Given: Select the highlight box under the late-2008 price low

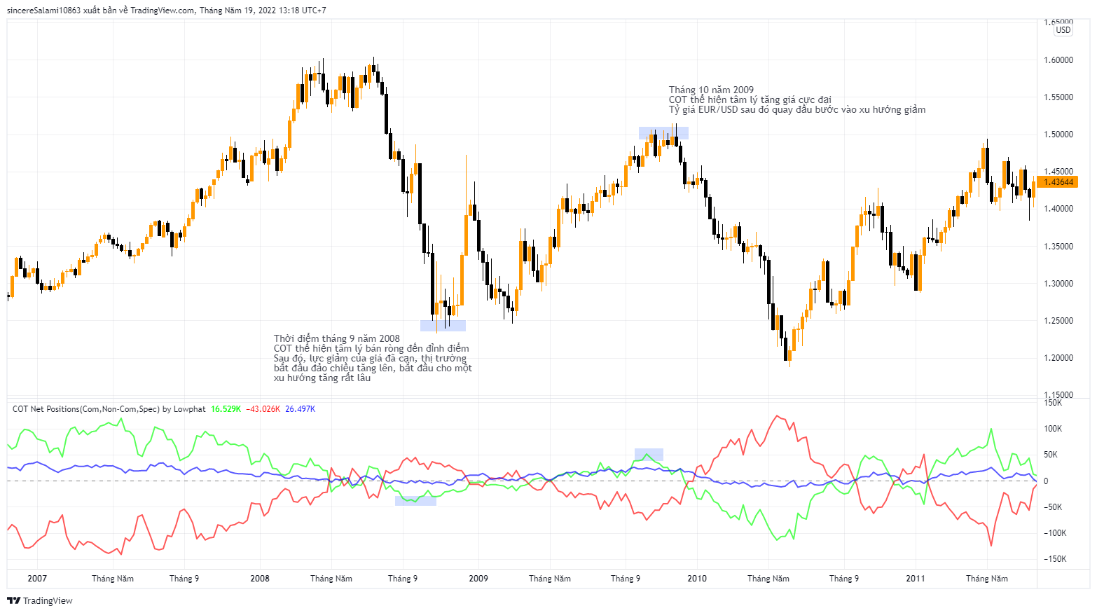Looking at the screenshot, I should pyautogui.click(x=443, y=326).
